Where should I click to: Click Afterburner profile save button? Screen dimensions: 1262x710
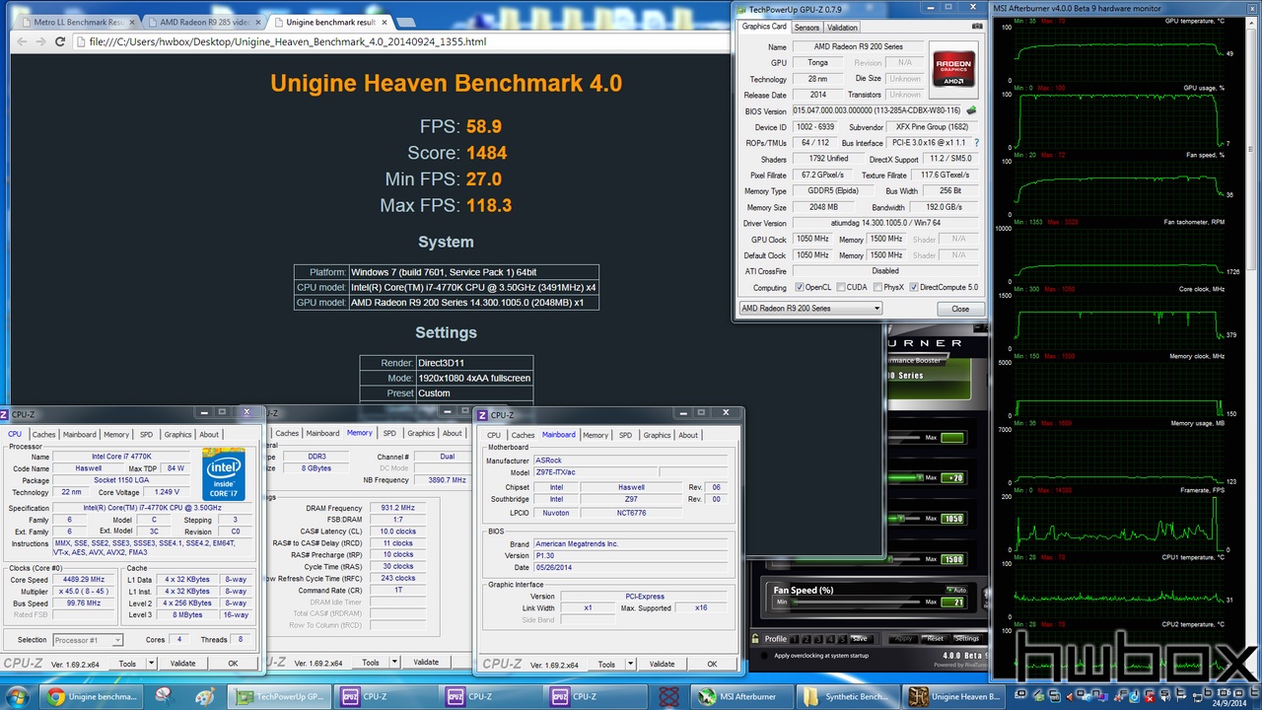pyautogui.click(x=860, y=638)
